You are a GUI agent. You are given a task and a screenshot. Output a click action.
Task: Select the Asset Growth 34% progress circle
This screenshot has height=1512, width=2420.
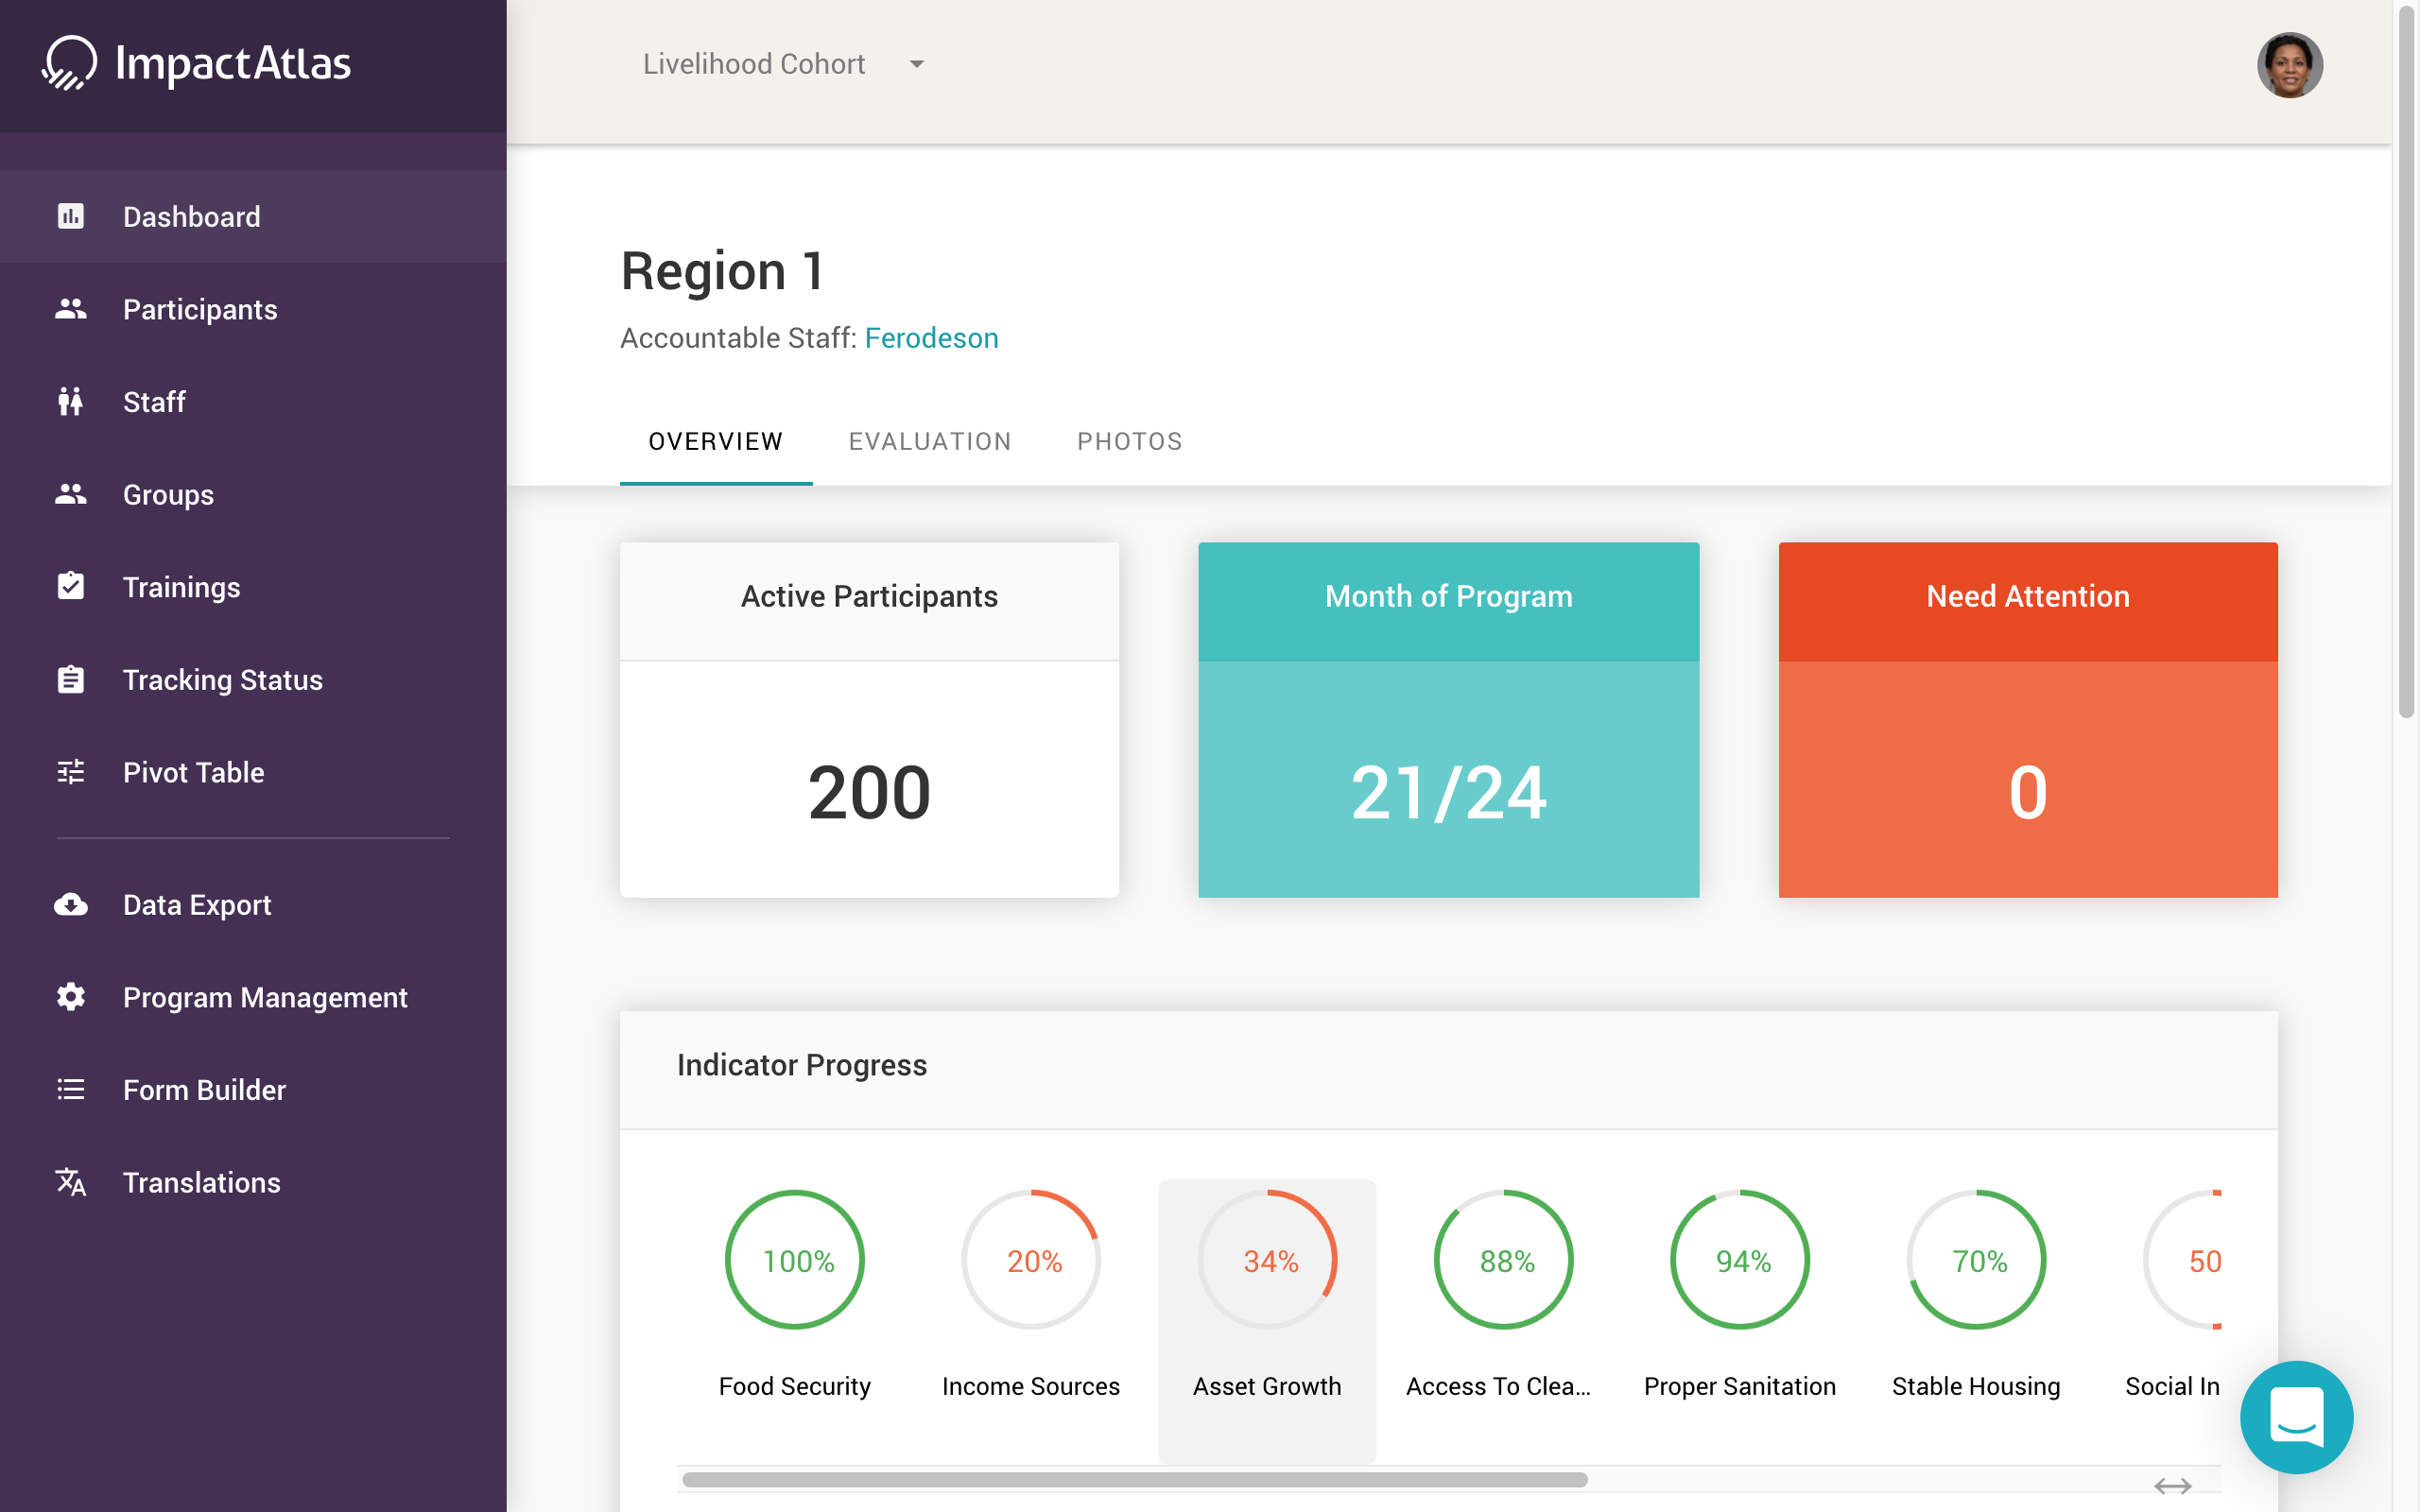1267,1260
